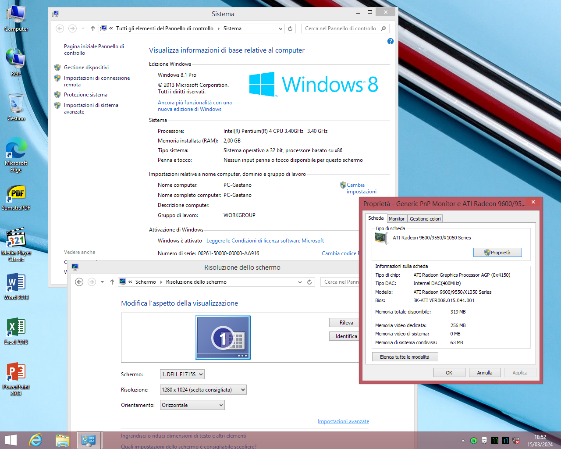Click the Elenca tutte le modalità button
561x449 pixels.
405,357
